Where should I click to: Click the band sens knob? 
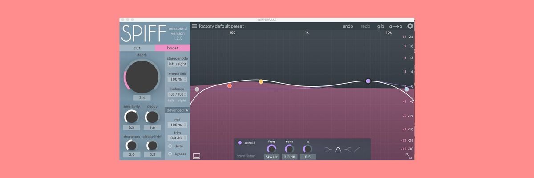[289, 149]
